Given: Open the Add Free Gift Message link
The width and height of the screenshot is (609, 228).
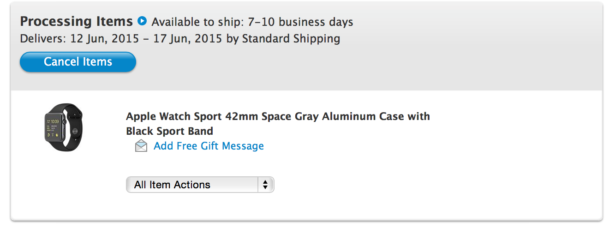Looking at the screenshot, I should point(209,146).
